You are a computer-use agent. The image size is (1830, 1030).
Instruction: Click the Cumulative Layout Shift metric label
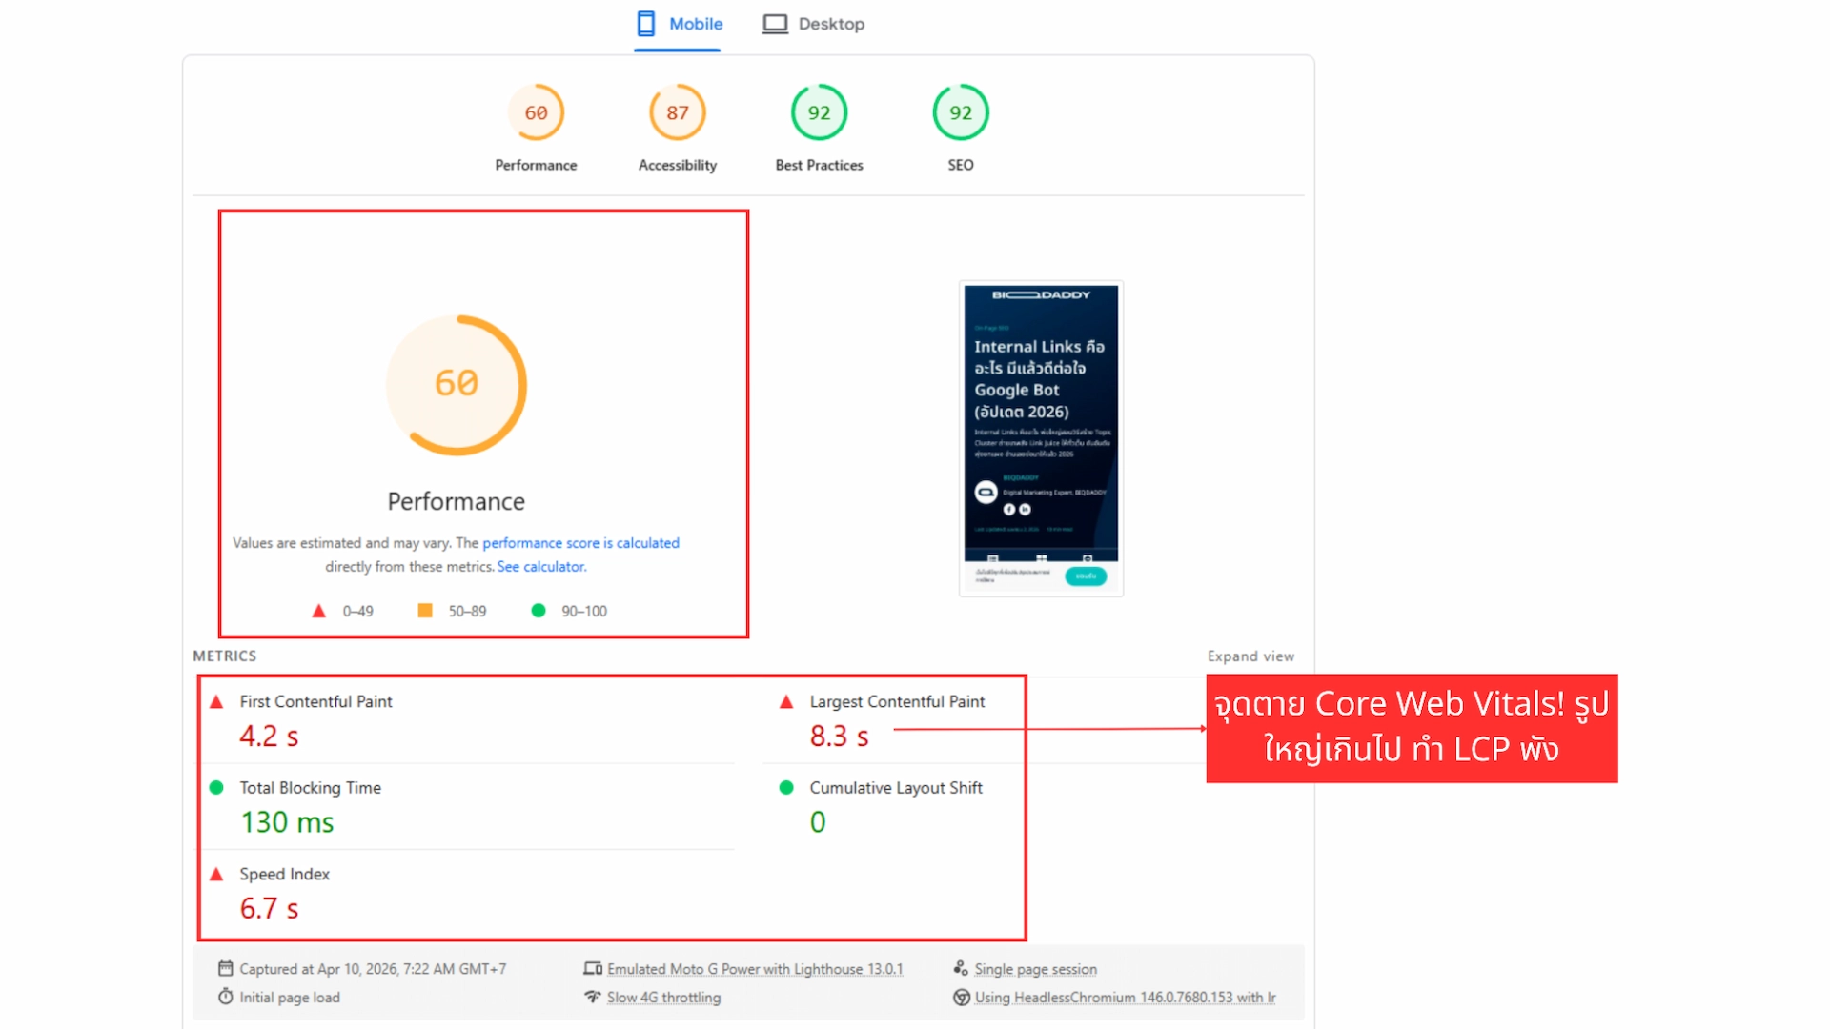(x=896, y=788)
